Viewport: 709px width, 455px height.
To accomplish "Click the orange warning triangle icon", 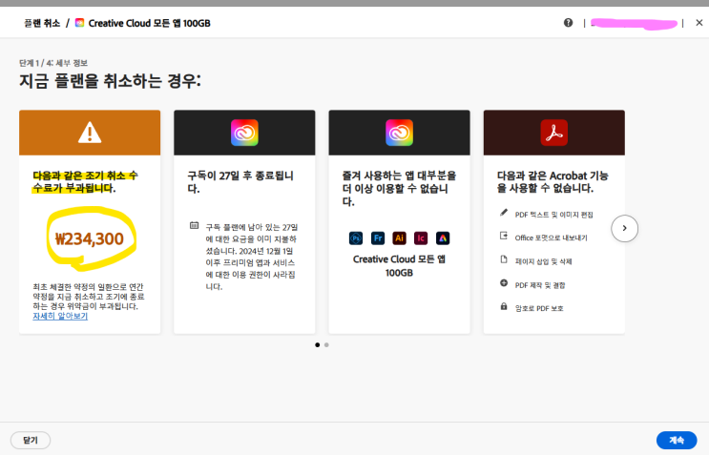I will pos(90,133).
